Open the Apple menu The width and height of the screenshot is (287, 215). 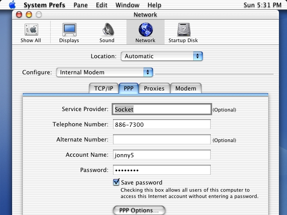[x=12, y=5]
